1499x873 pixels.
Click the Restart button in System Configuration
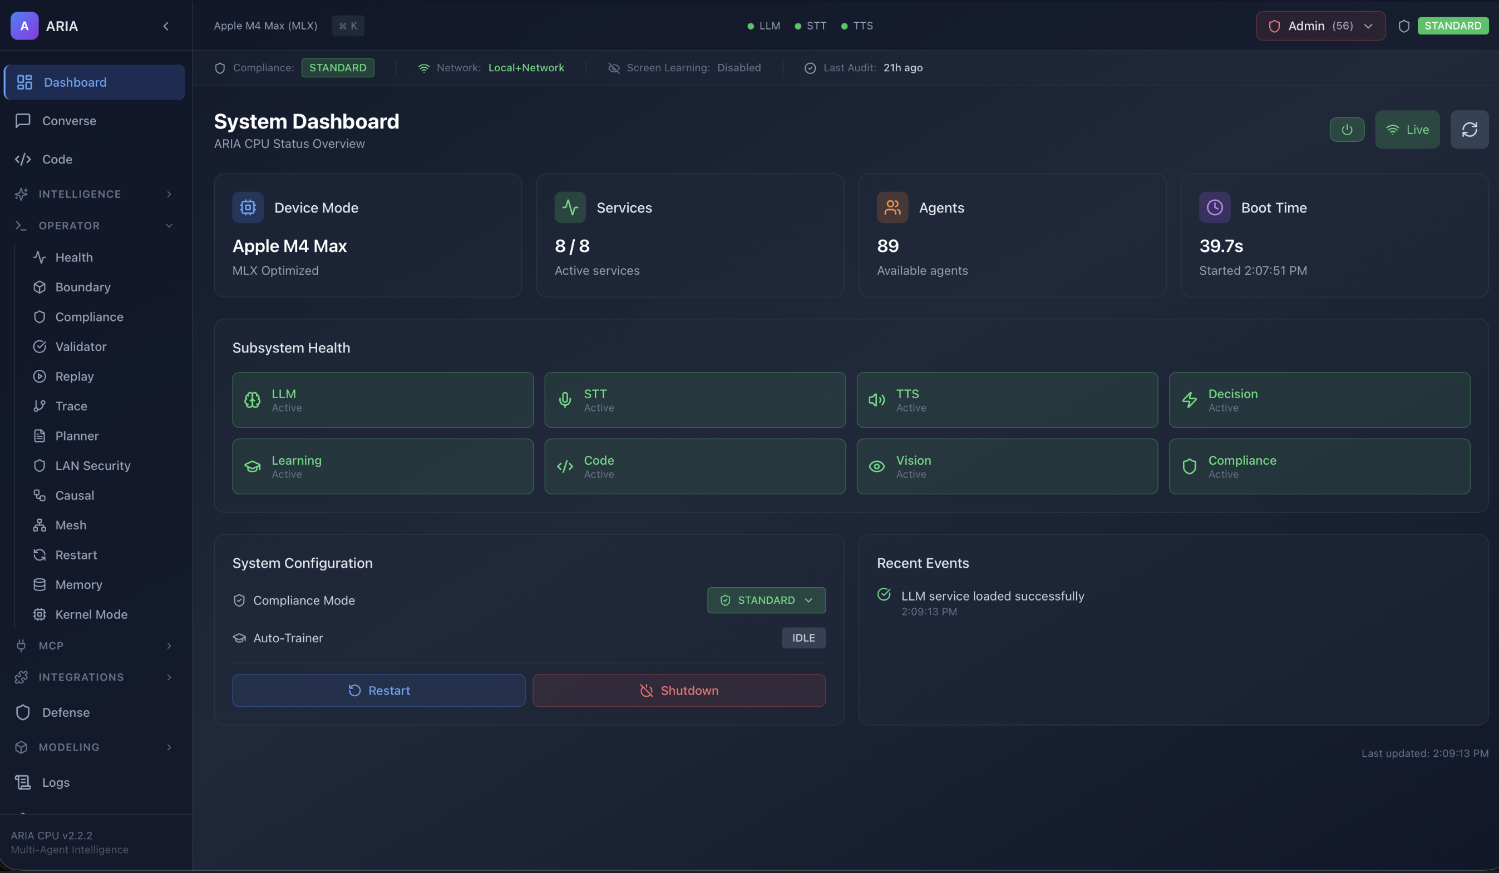coord(378,690)
